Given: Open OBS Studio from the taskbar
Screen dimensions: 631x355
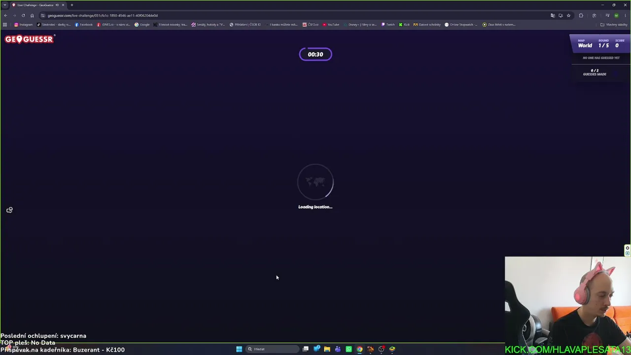Looking at the screenshot, I should [381, 349].
